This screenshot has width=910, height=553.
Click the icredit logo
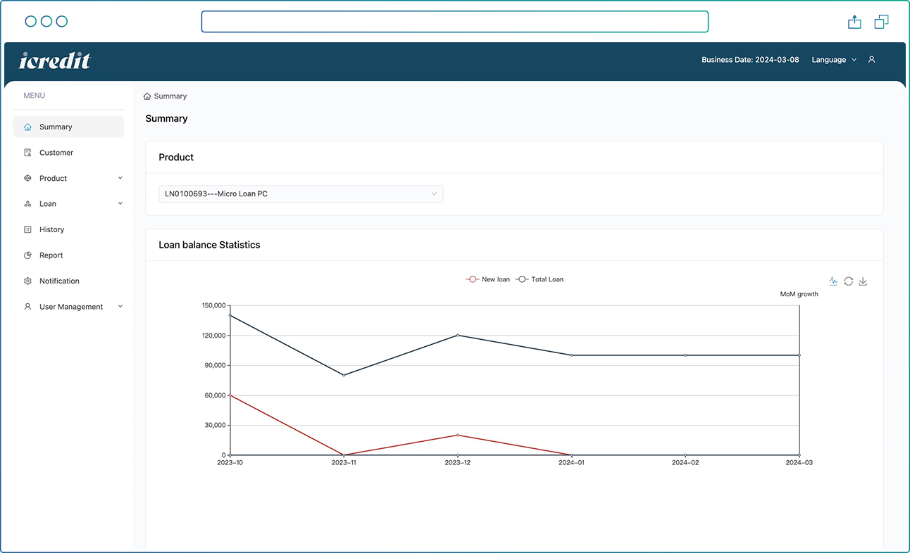click(55, 61)
